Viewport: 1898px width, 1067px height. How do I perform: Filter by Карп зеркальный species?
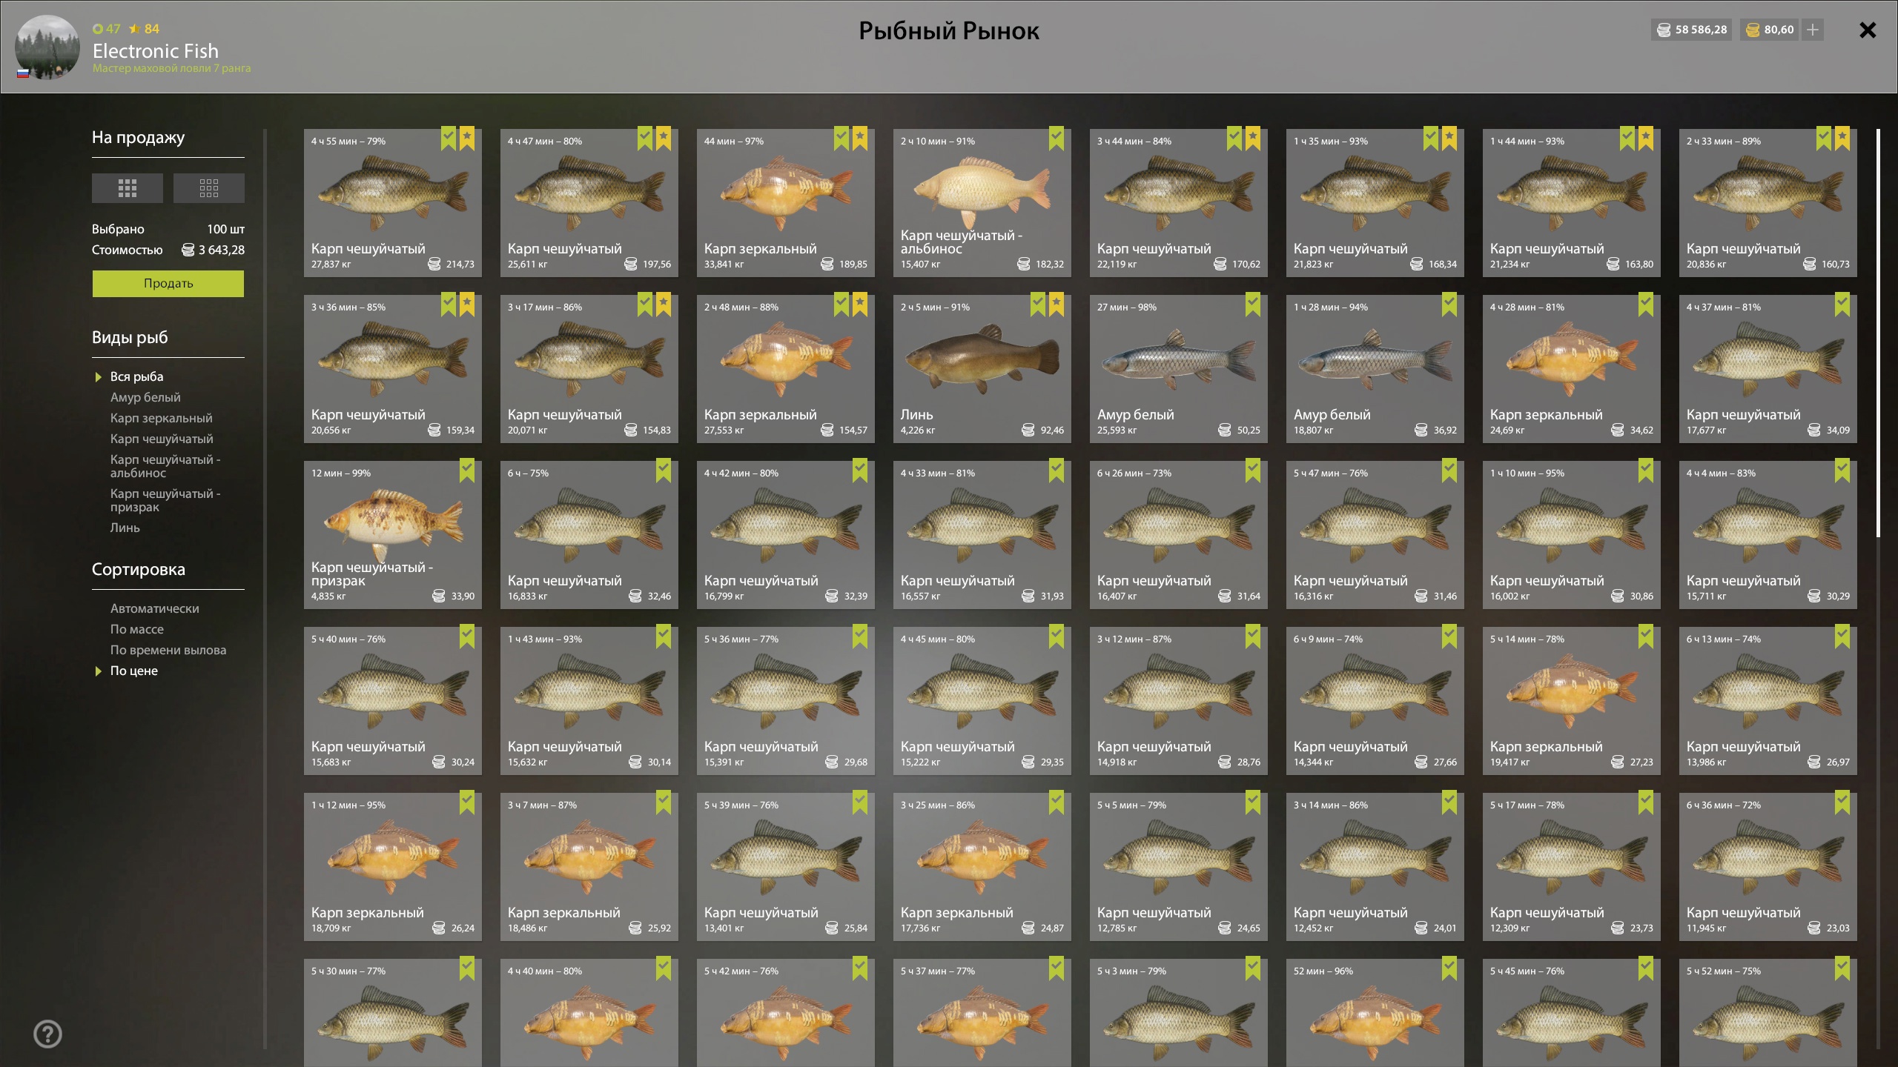[x=161, y=418]
